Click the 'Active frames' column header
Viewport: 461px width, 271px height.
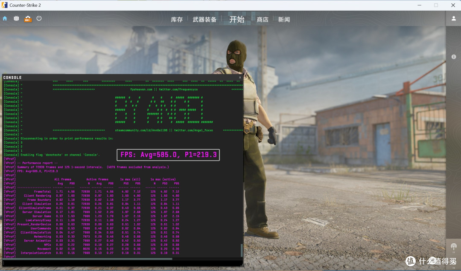coord(97,179)
